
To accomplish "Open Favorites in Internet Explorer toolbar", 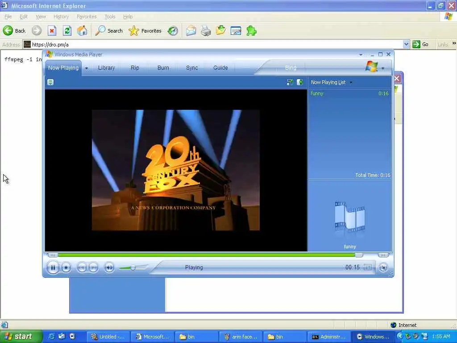I will pyautogui.click(x=145, y=31).
